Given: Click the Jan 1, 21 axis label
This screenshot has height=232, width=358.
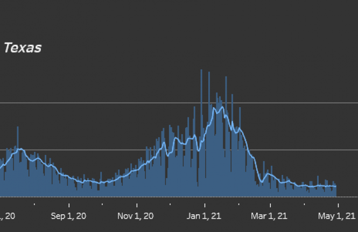Looking at the screenshot, I should [x=204, y=216].
